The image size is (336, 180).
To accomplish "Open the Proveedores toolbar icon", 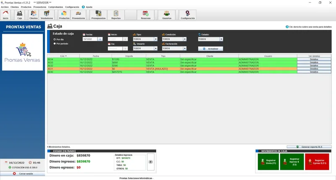I will tap(79, 15).
